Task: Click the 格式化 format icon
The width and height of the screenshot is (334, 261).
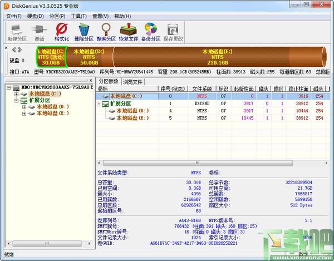Action: click(62, 32)
